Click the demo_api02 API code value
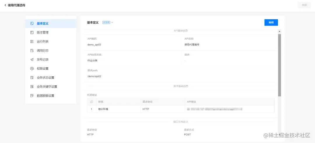315x143 pixels. click(x=94, y=45)
